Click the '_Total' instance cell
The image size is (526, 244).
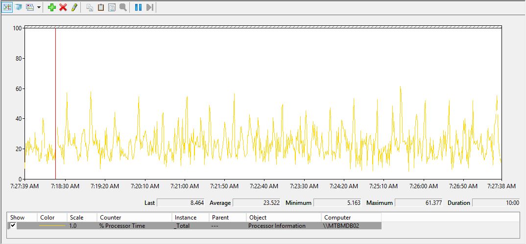click(182, 226)
